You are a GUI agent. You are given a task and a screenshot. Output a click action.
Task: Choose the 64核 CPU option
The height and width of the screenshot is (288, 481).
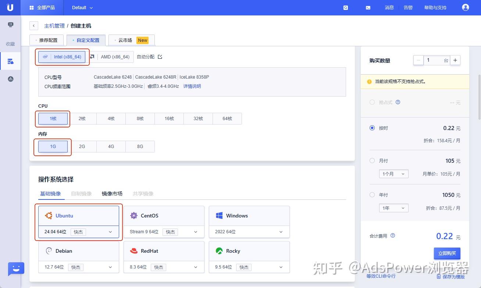point(227,119)
